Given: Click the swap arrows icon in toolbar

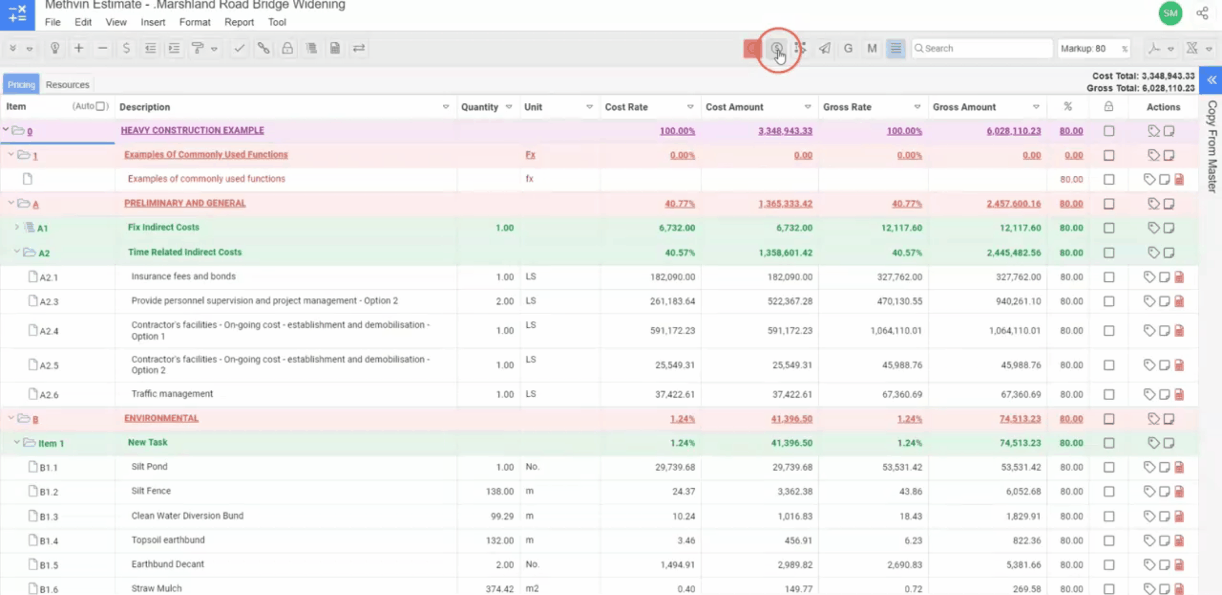Looking at the screenshot, I should (x=359, y=48).
